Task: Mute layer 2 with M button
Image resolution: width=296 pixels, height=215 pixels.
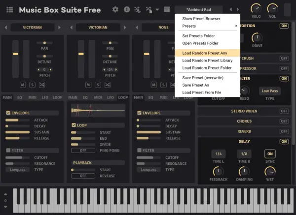Action: pos(88,85)
